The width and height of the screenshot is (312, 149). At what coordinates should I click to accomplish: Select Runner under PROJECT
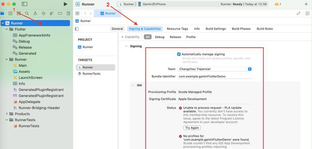pos(85,47)
